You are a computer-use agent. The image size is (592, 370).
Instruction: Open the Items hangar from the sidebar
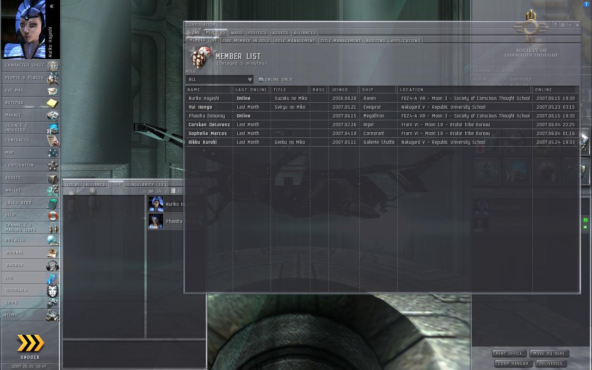(x=30, y=315)
